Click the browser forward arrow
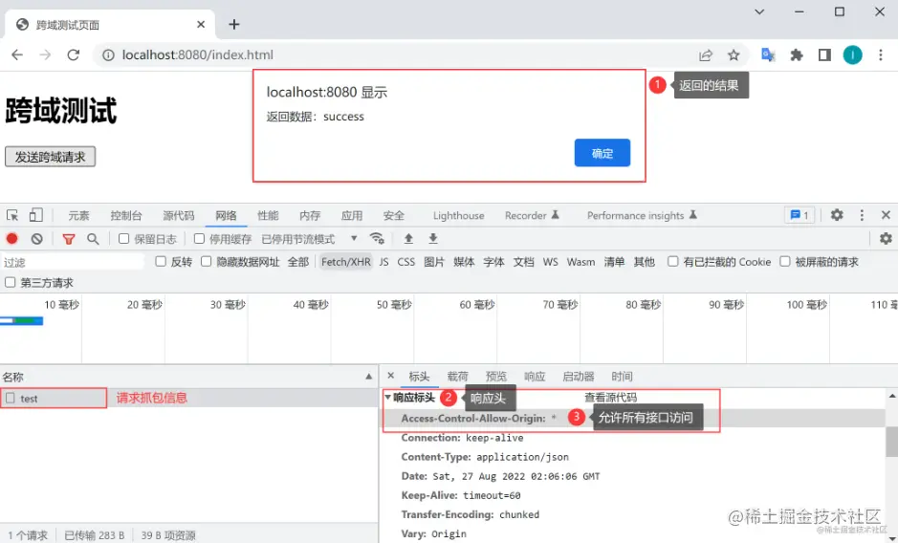Image resolution: width=898 pixels, height=543 pixels. [45, 55]
